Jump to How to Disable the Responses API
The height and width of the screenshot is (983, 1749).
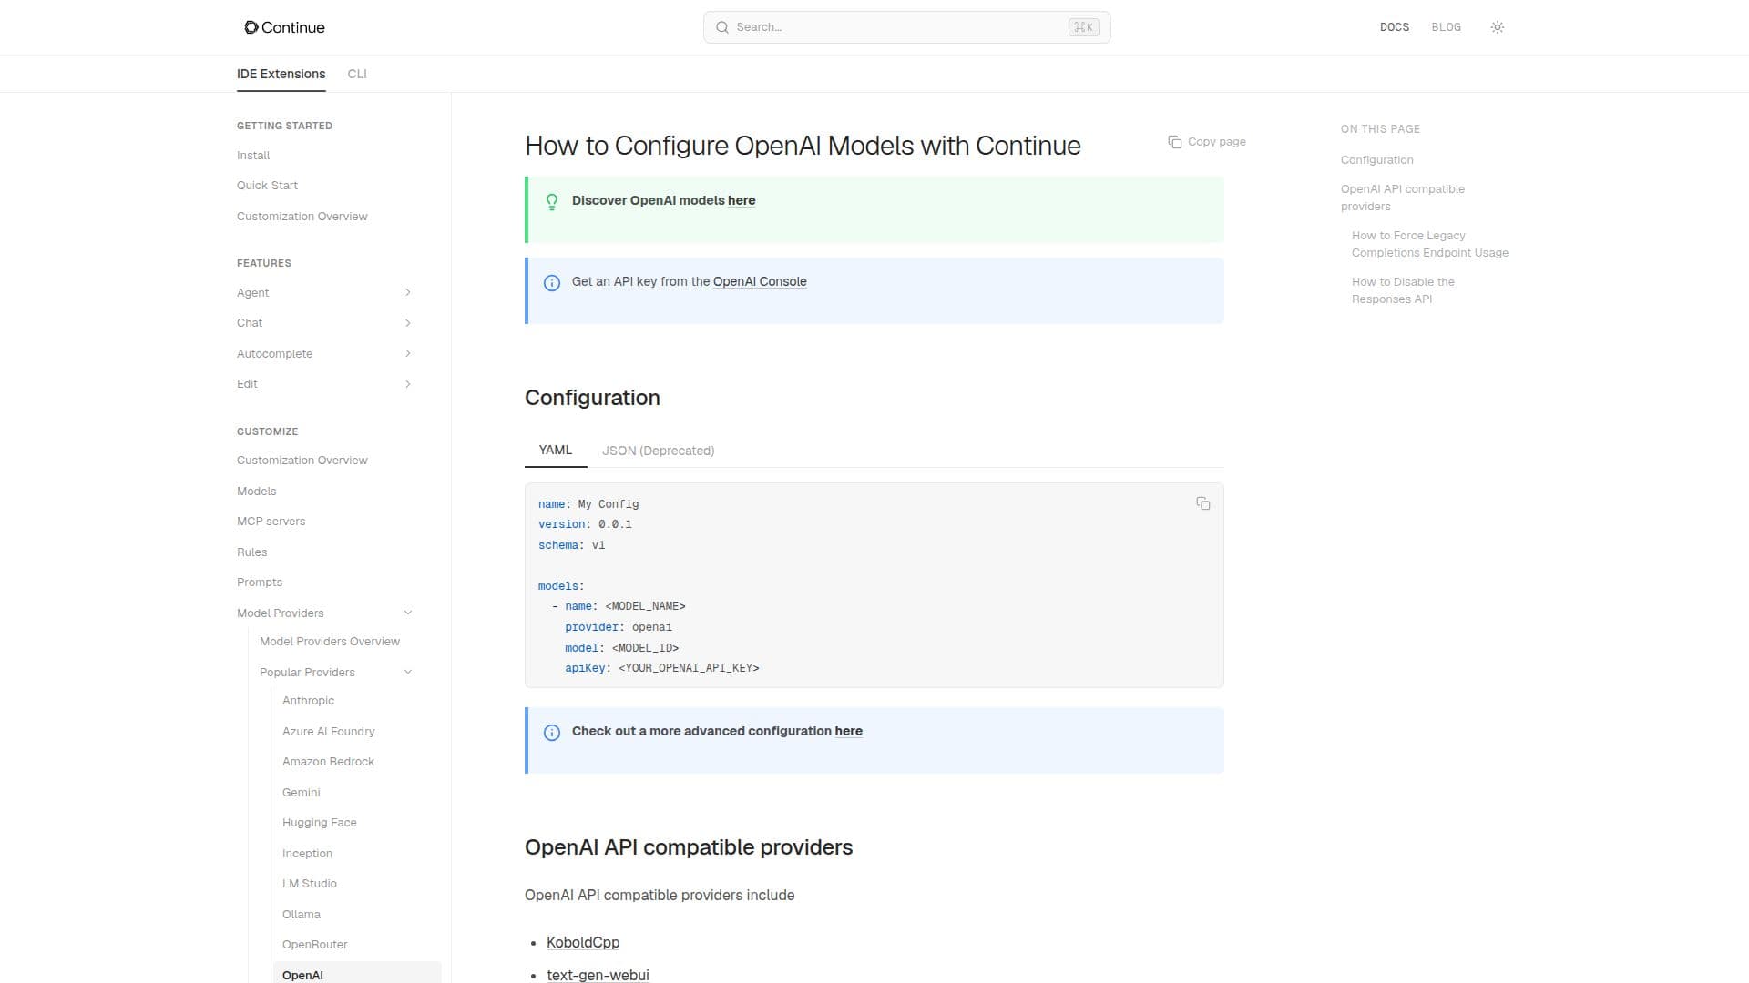(x=1403, y=290)
